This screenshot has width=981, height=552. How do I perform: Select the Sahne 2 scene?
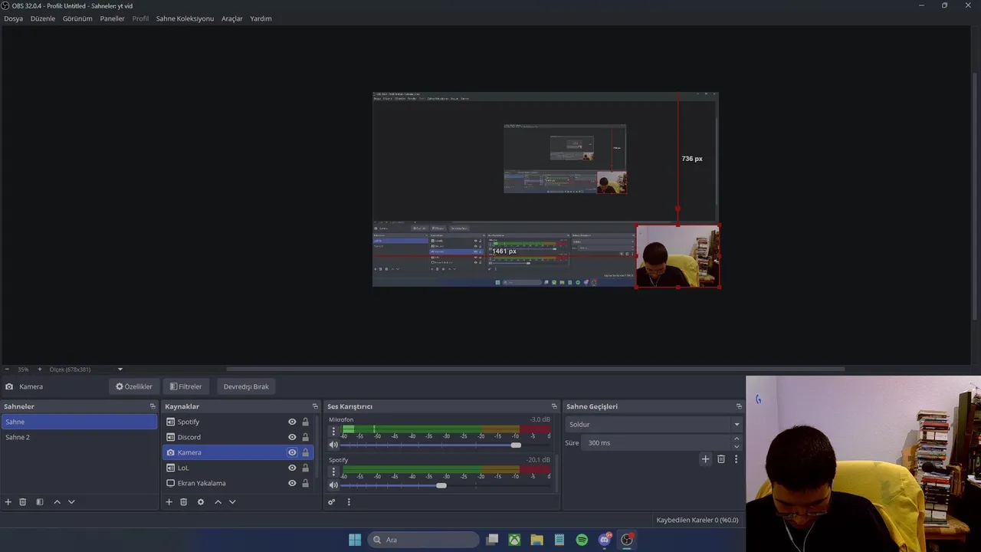click(x=79, y=437)
